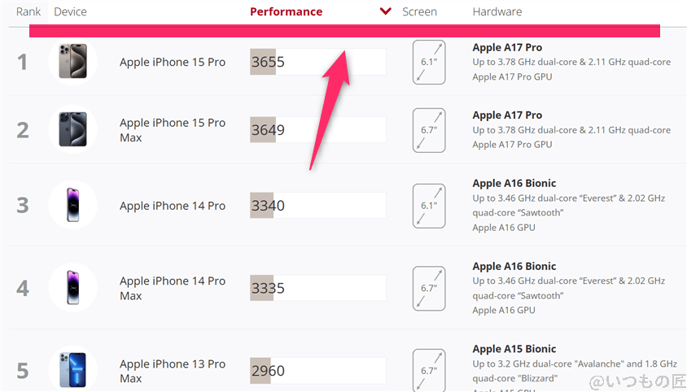Open the Apple iPhone 14 Pro link

click(173, 206)
